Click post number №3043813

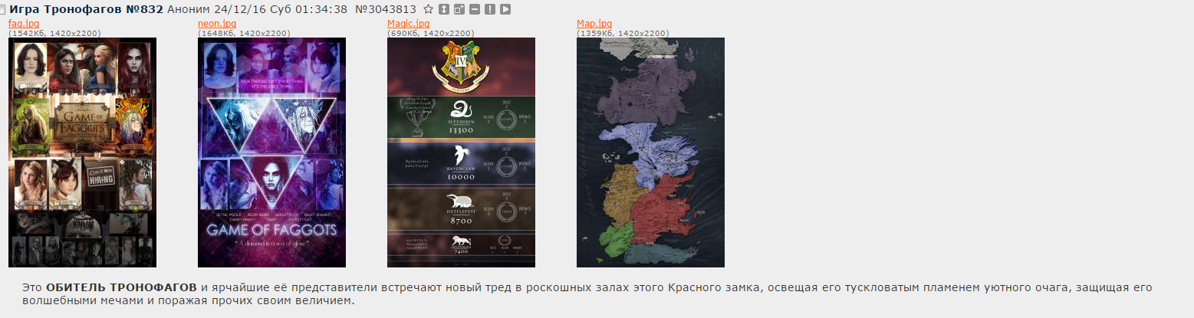coord(386,9)
